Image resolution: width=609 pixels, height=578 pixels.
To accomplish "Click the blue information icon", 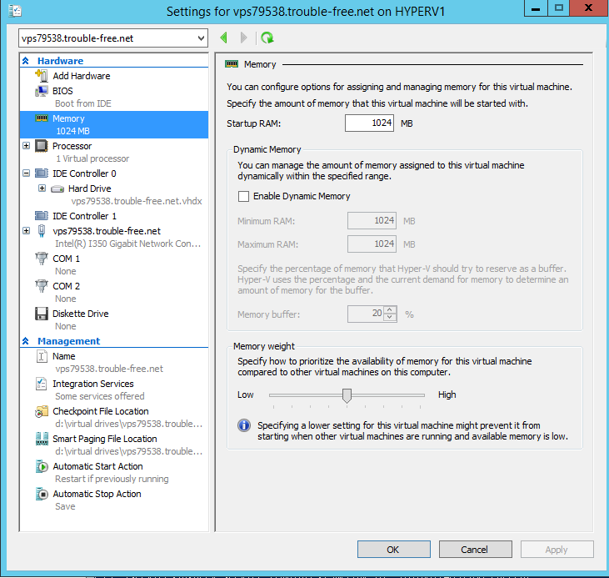I will coord(244,425).
